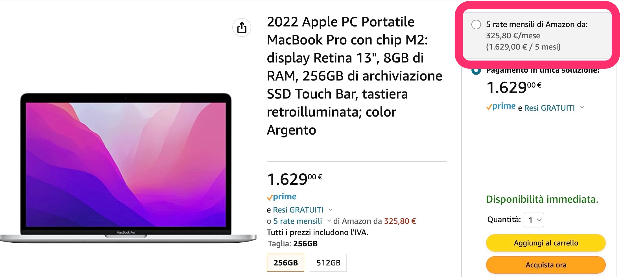Select the Pagamento in unica soluzione radio
This screenshot has width=621, height=277.
click(476, 70)
